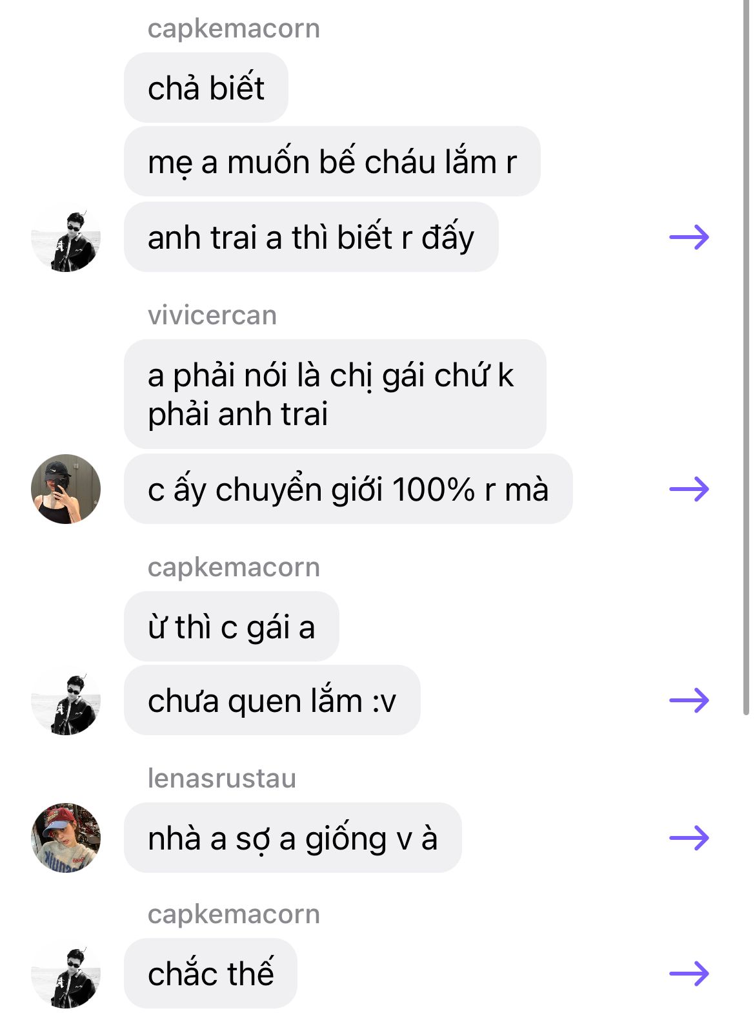This screenshot has width=755, height=1024.
Task: Tap capkemacorn username above "ừ thì c gái a"
Action: pos(234,567)
